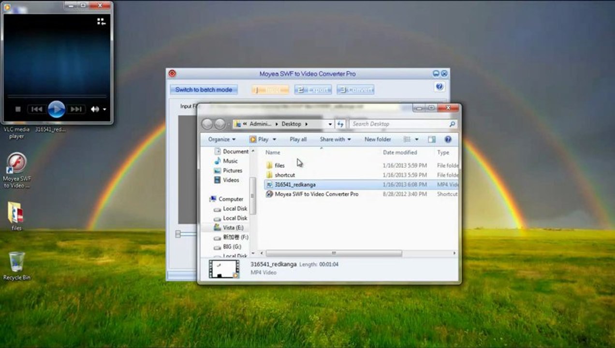Viewport: 615px width, 348px height.
Task: Open Music in the navigation pane
Action: pyautogui.click(x=226, y=161)
